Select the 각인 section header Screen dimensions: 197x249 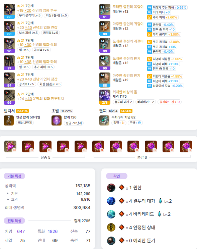click(117, 176)
